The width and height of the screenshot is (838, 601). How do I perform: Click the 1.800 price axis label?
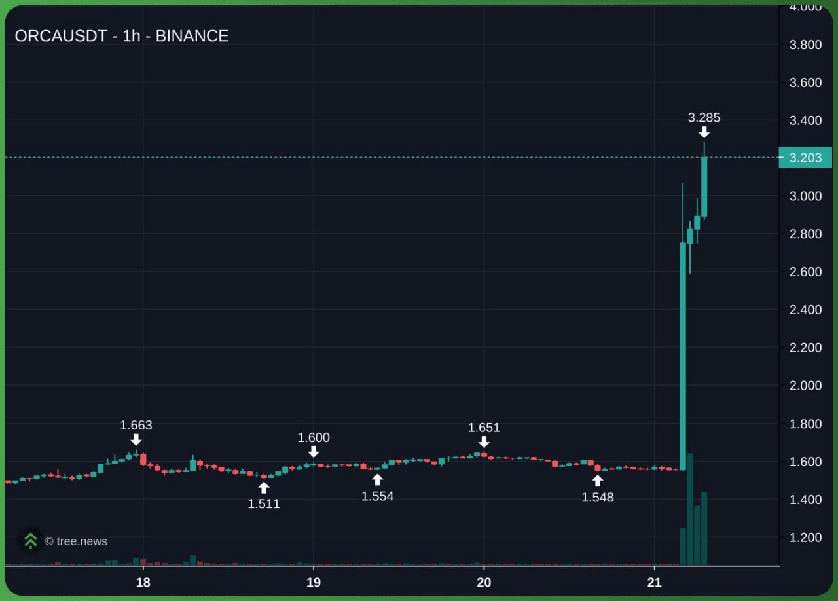click(805, 424)
